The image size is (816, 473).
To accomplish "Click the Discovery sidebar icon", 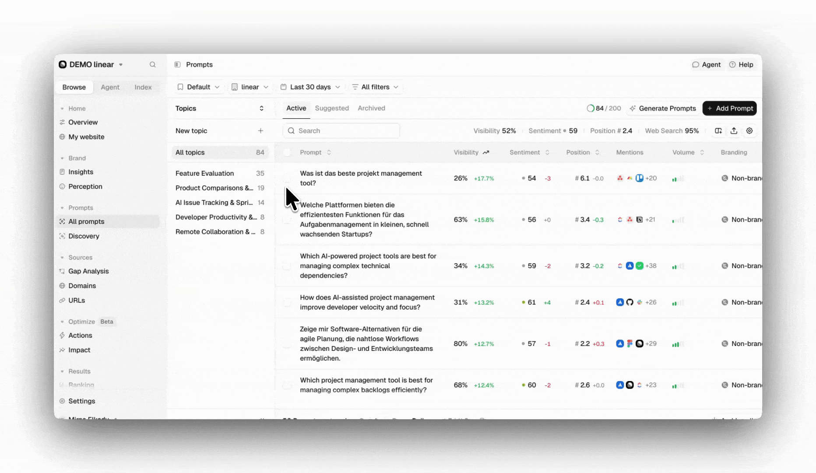I will point(62,236).
